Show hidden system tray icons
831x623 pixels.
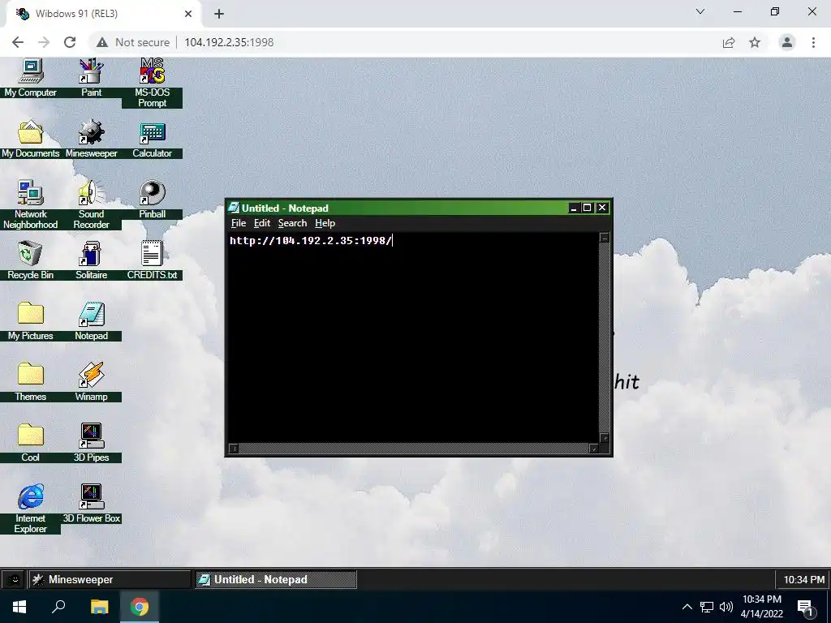pyautogui.click(x=687, y=607)
